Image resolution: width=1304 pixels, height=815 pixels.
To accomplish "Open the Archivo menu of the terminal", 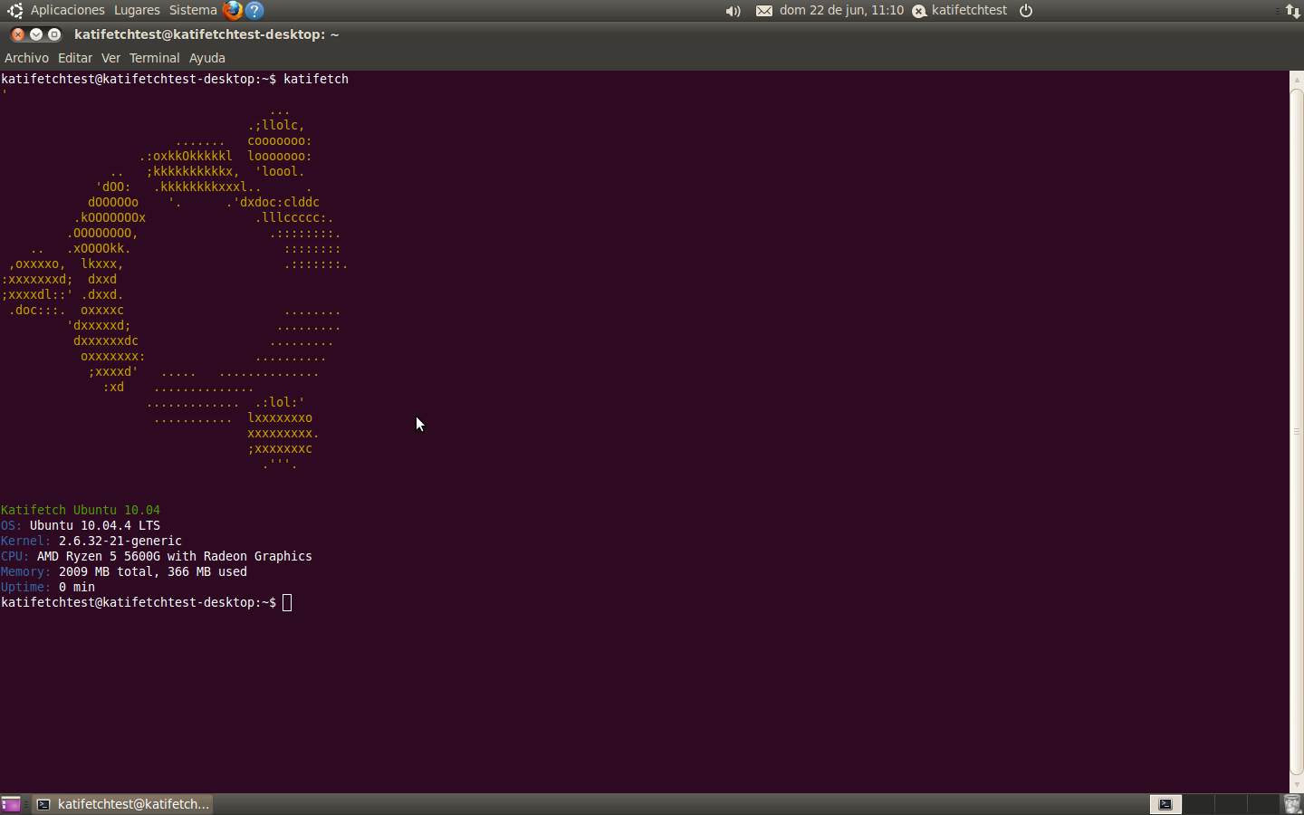I will pyautogui.click(x=26, y=58).
